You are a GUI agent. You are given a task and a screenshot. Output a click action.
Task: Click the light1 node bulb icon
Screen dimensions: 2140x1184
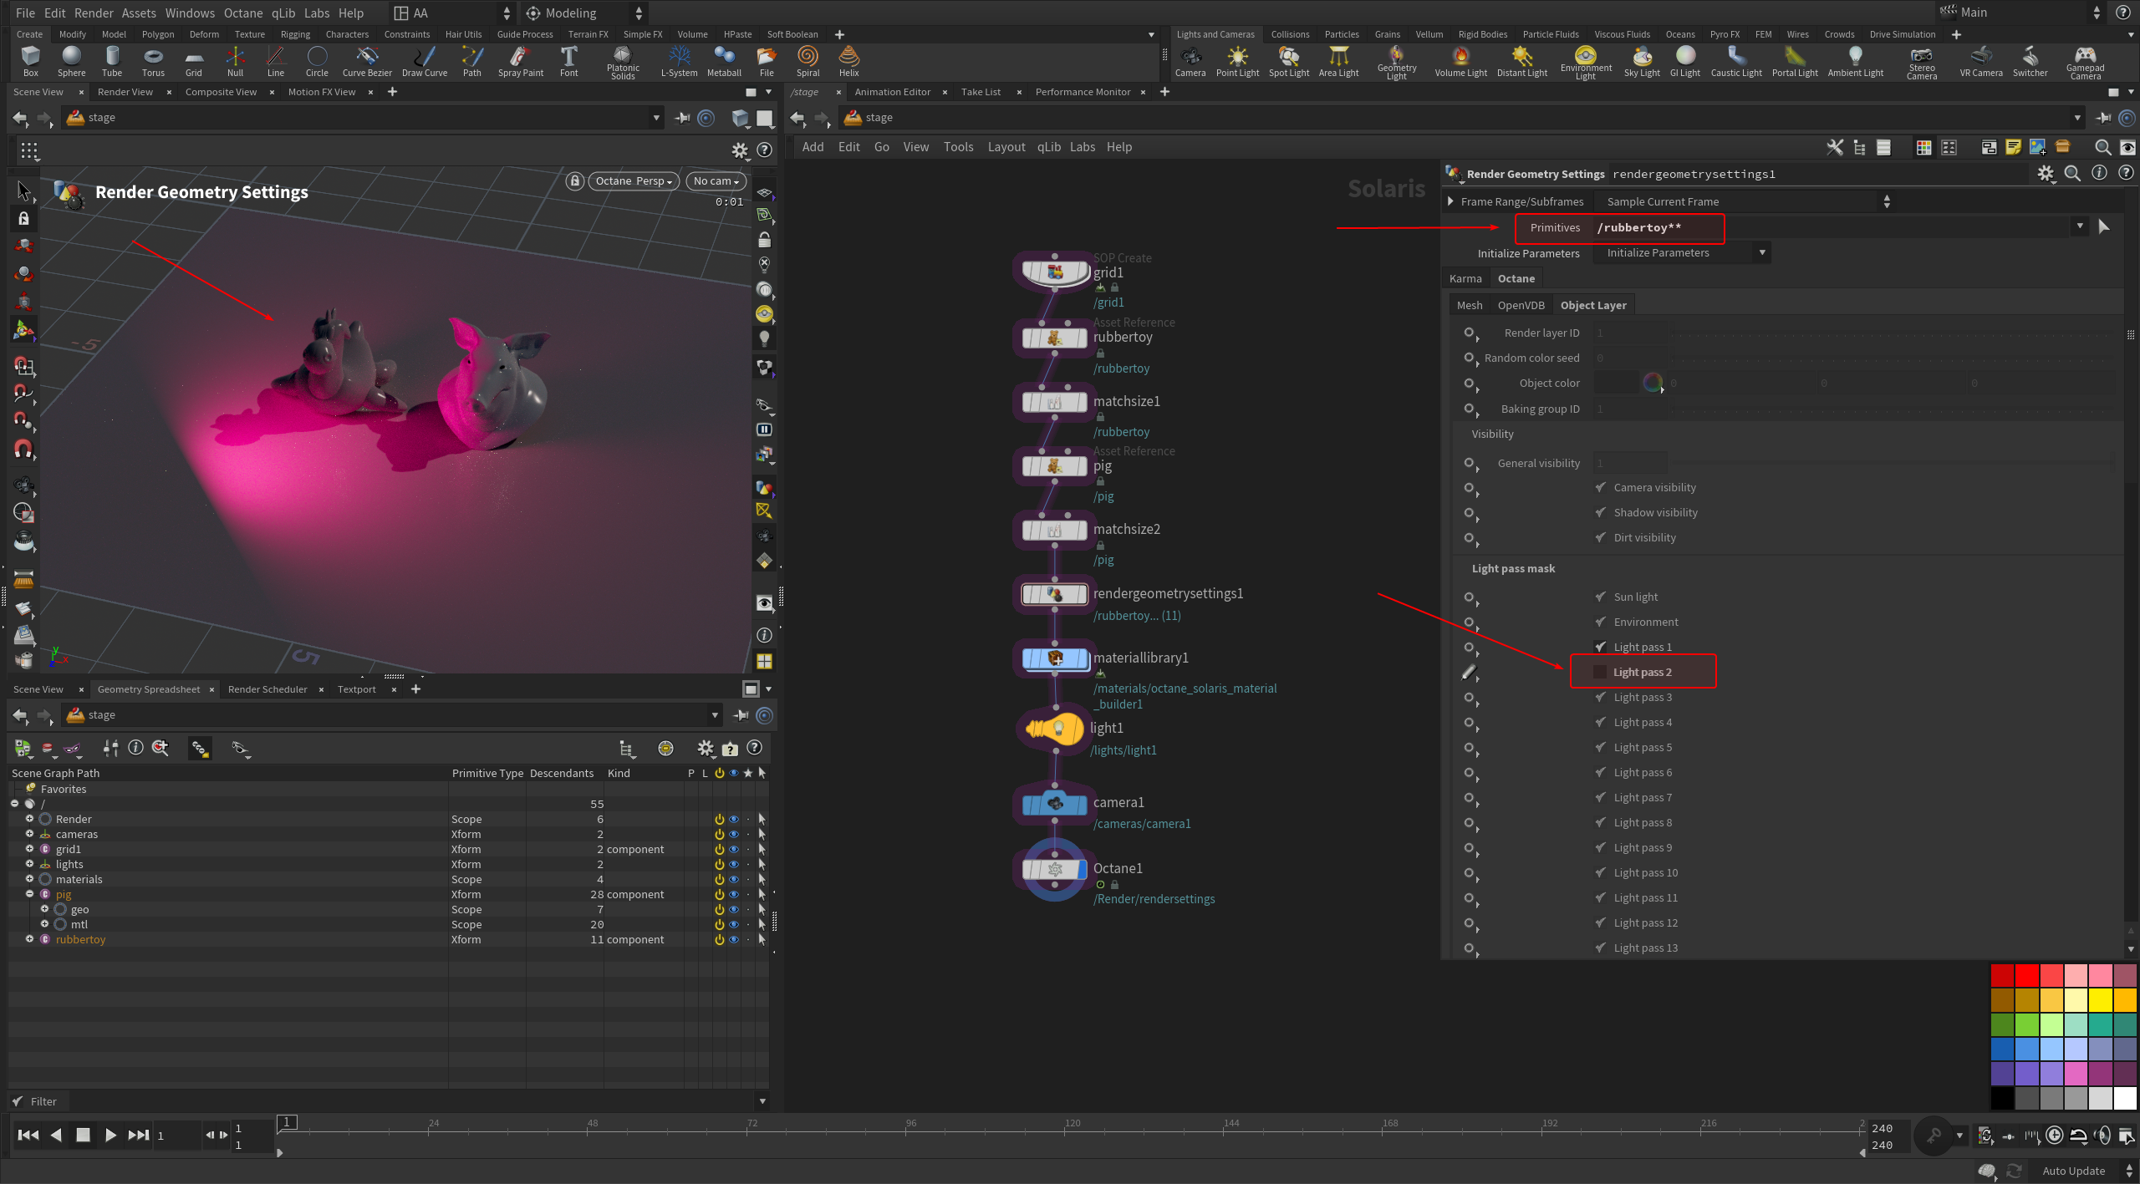(x=1055, y=729)
